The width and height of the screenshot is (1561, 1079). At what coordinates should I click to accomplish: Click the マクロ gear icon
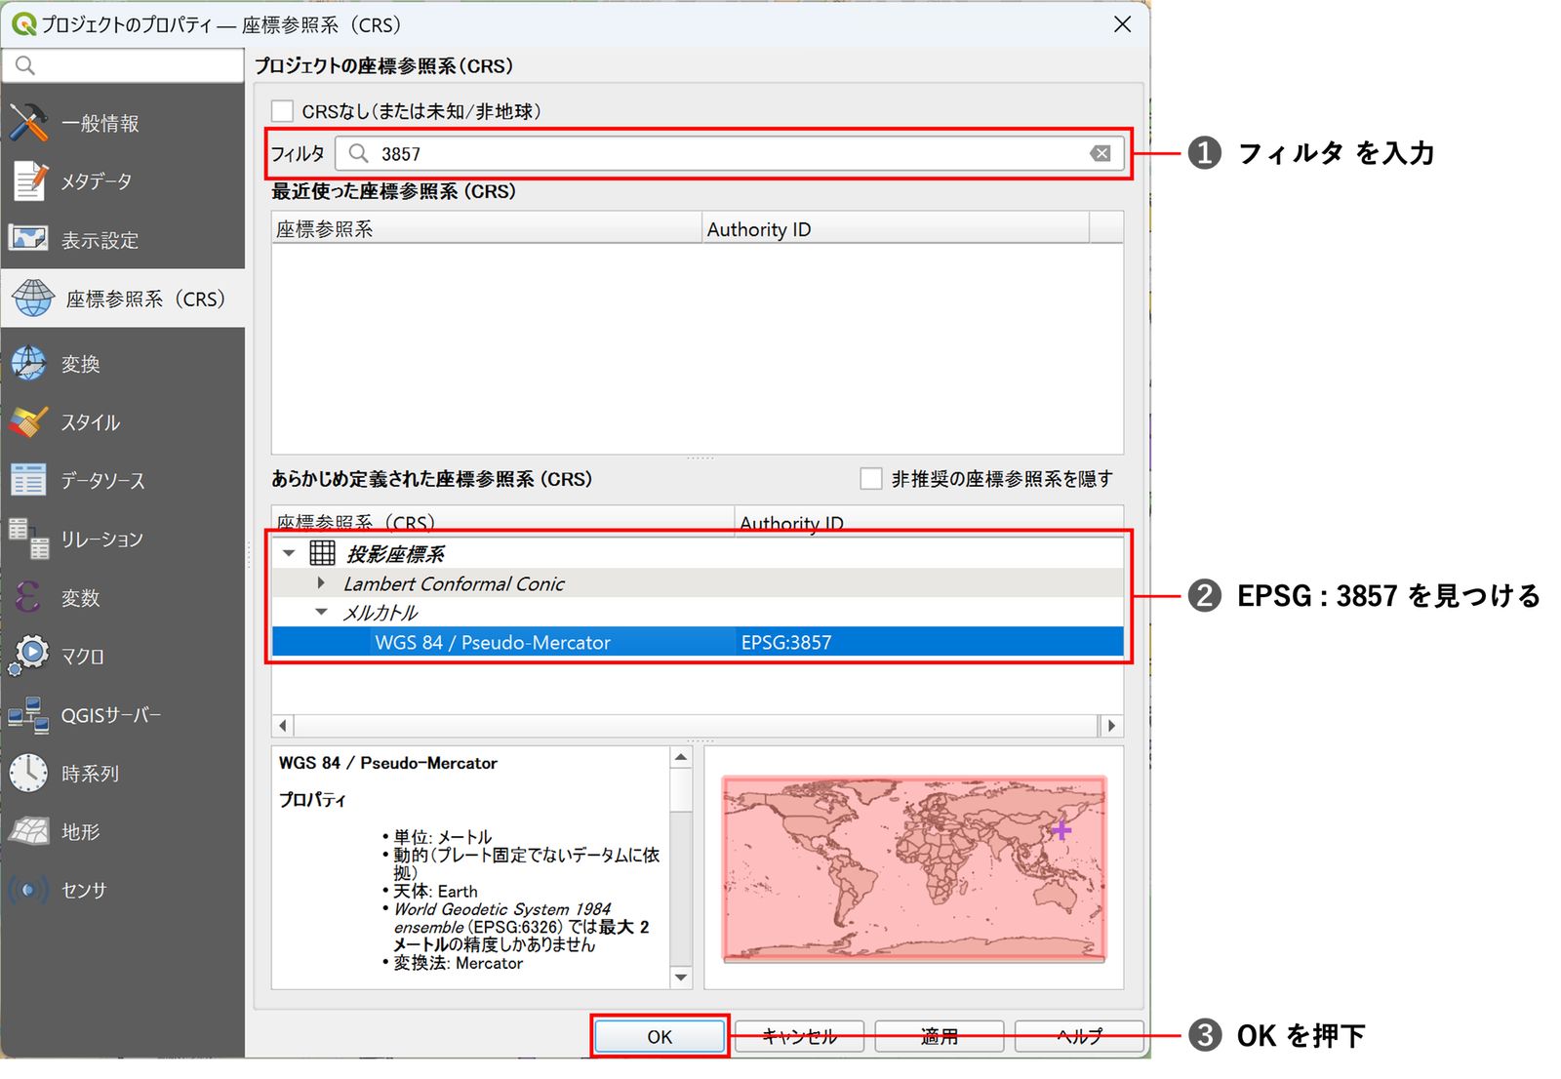tap(29, 655)
